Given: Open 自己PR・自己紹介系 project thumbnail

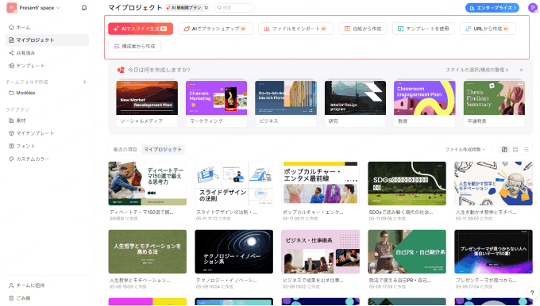Looking at the screenshot, I should (407, 251).
